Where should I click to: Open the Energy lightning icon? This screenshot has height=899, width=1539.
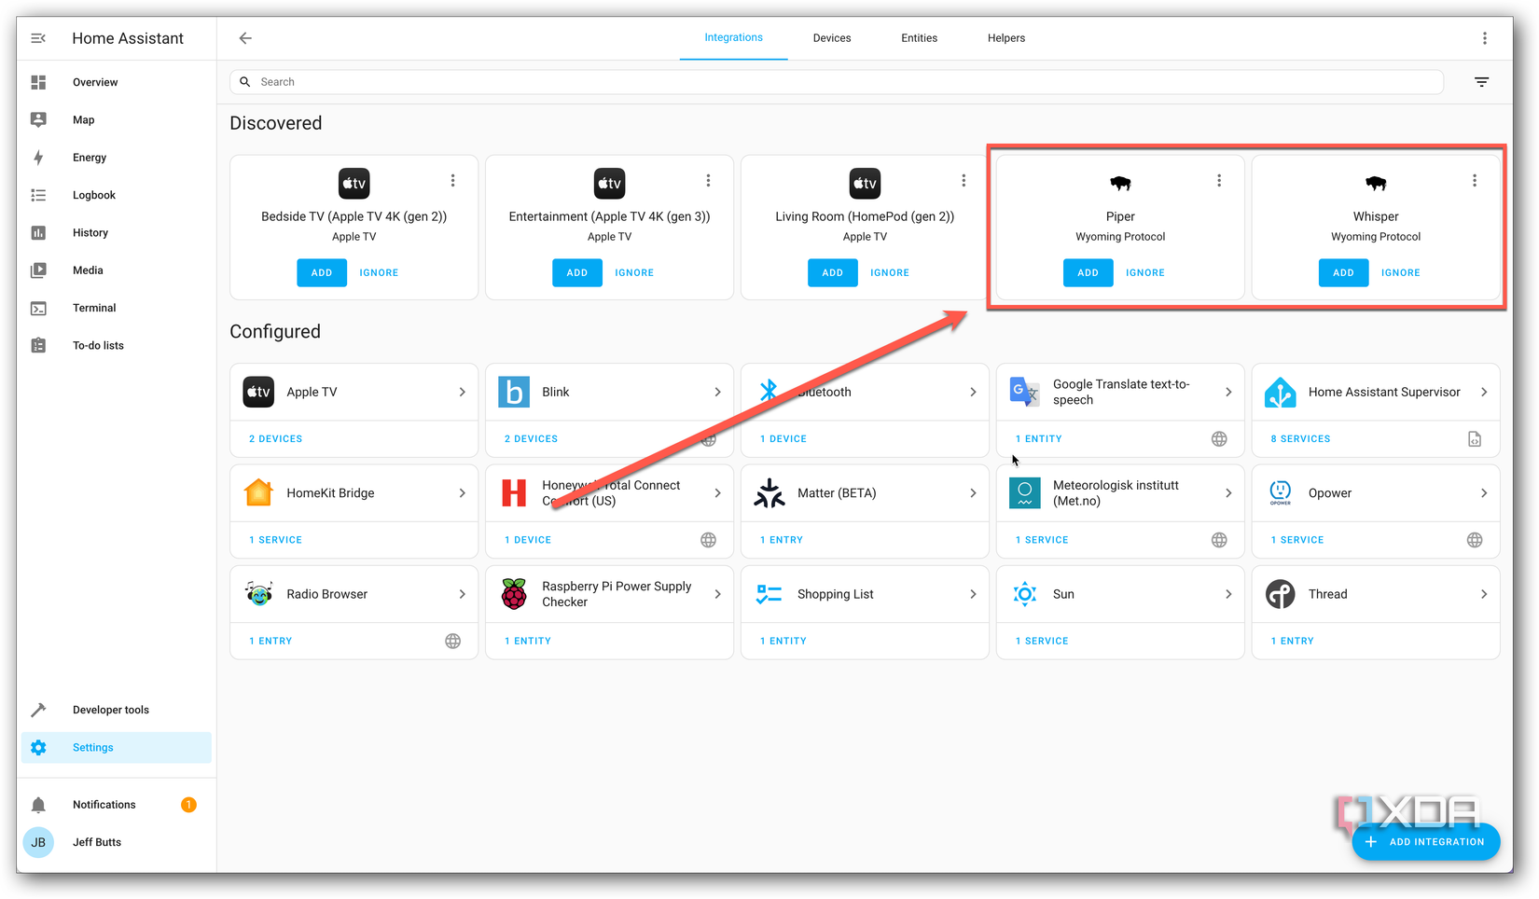38,158
